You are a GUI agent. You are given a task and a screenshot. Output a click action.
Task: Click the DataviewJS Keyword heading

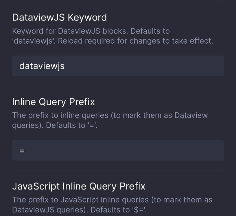pyautogui.click(x=59, y=17)
